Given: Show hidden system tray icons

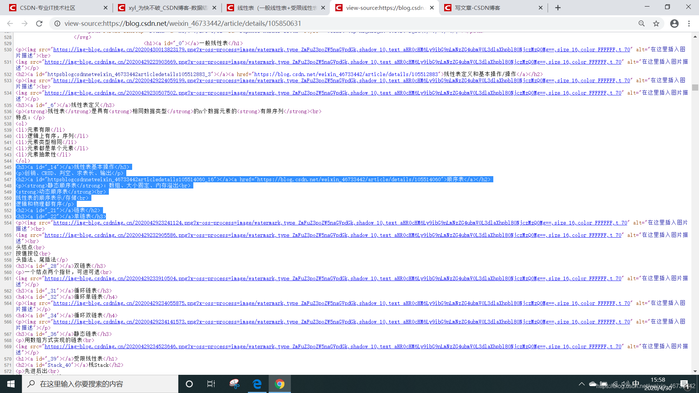Looking at the screenshot, I should [582, 384].
